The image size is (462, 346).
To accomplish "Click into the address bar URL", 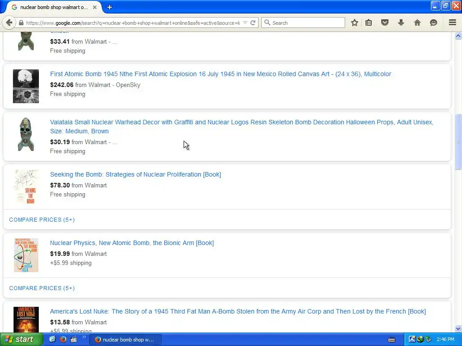I will [133, 23].
